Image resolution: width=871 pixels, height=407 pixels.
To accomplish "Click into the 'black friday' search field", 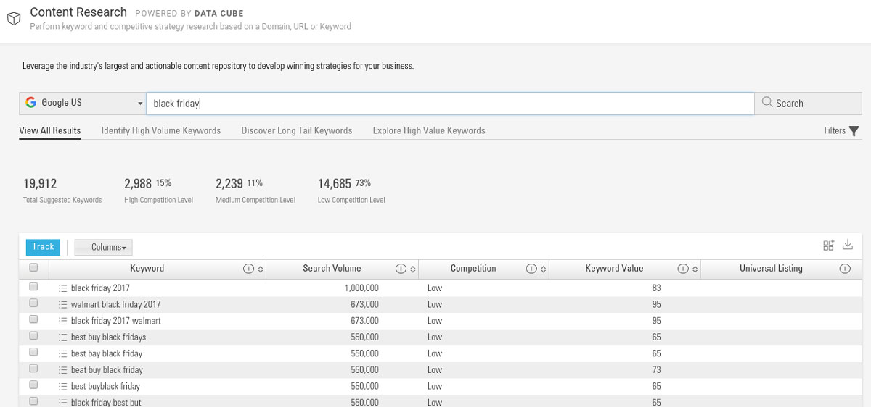I will (x=450, y=104).
